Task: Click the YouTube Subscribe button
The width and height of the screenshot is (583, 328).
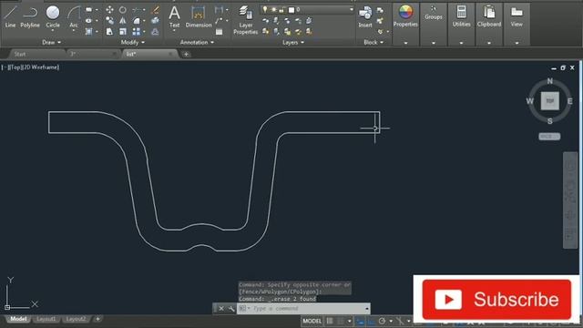Action: (x=496, y=300)
